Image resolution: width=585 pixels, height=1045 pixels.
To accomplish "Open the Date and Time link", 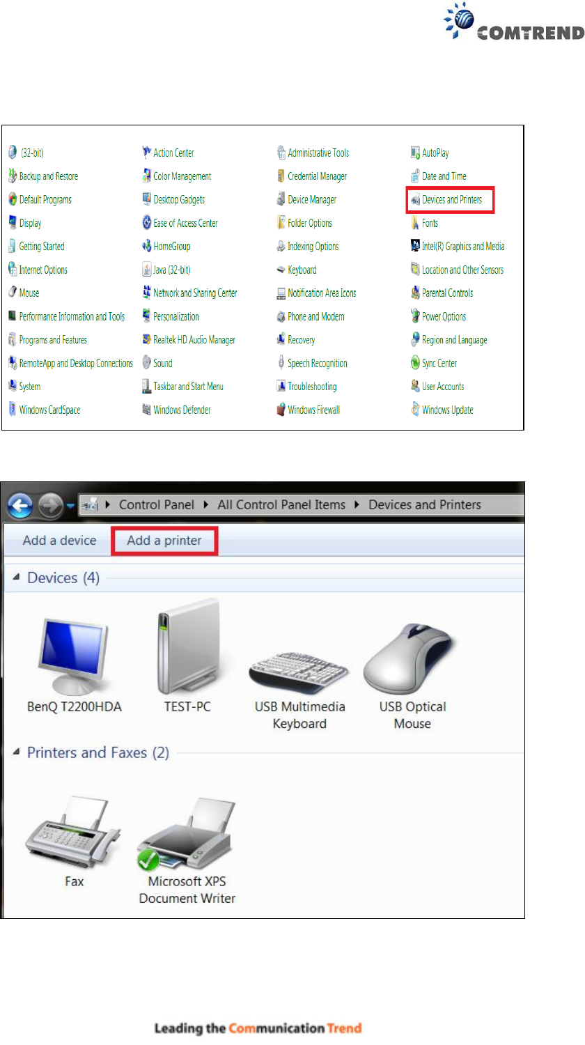I will coord(444,176).
